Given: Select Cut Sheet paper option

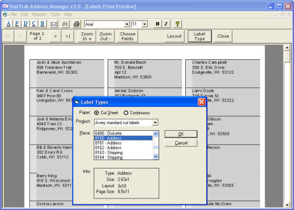Looking at the screenshot, I should (107, 113).
